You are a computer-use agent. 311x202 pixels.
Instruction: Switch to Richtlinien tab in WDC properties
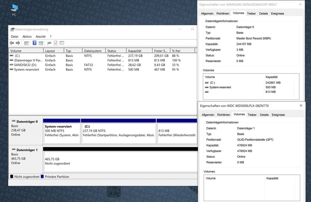pos(224,115)
